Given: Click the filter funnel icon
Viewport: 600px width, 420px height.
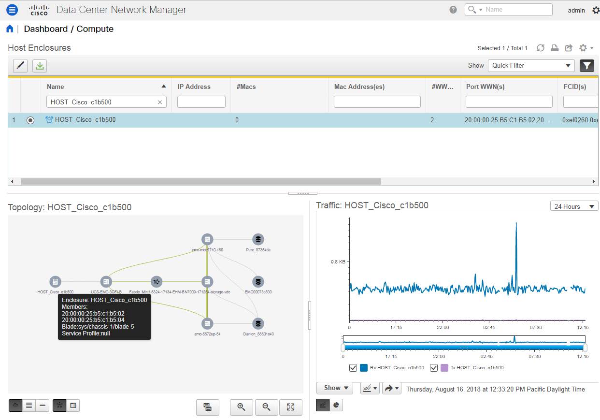Looking at the screenshot, I should pos(587,65).
